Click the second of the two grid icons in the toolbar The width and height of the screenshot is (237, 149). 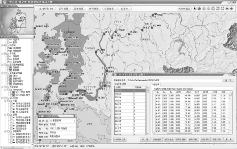coord(222,9)
